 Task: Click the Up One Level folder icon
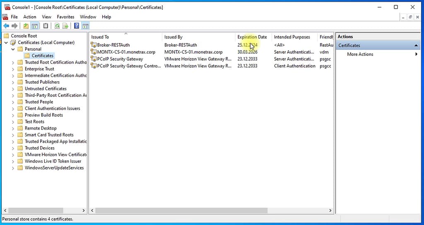coord(26,26)
